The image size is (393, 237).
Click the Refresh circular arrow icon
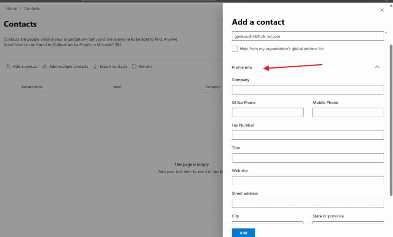click(x=134, y=67)
